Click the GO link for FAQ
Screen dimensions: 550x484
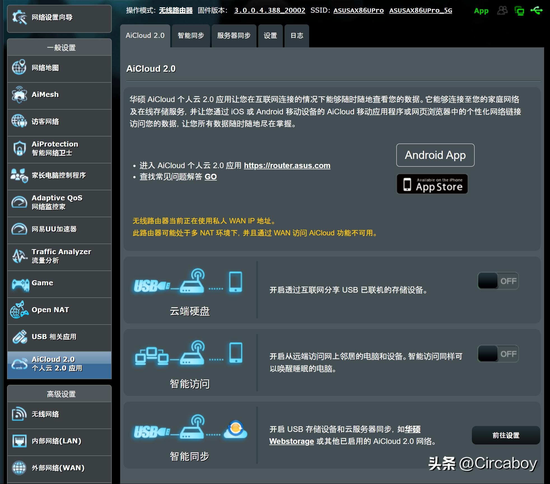point(211,177)
